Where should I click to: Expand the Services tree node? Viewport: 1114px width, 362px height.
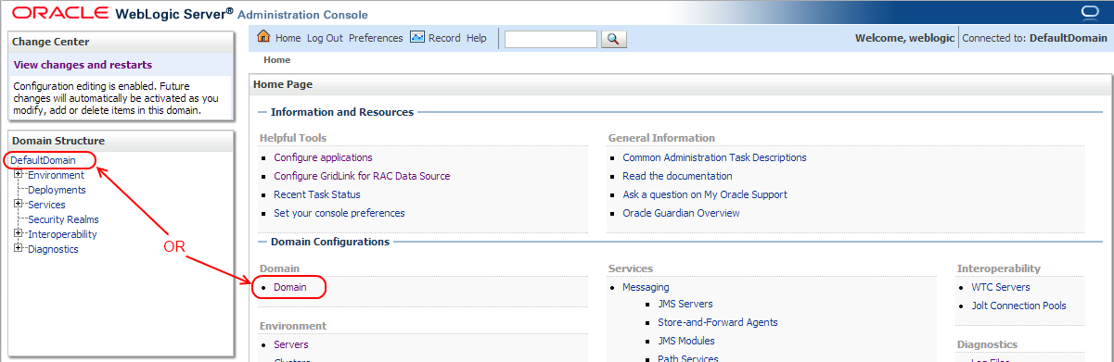[x=18, y=204]
